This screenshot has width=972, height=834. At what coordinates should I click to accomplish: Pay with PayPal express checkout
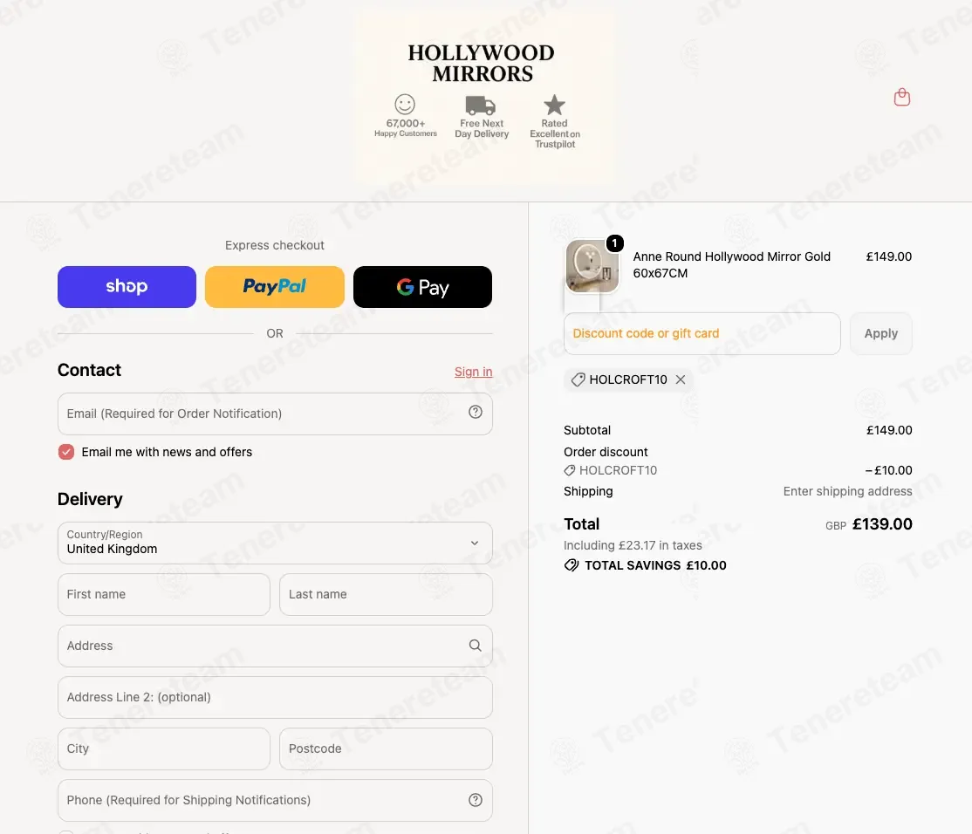(275, 287)
